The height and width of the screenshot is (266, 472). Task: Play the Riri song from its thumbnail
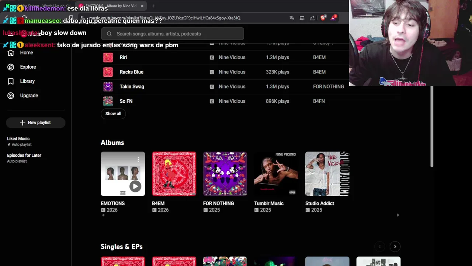(x=108, y=57)
